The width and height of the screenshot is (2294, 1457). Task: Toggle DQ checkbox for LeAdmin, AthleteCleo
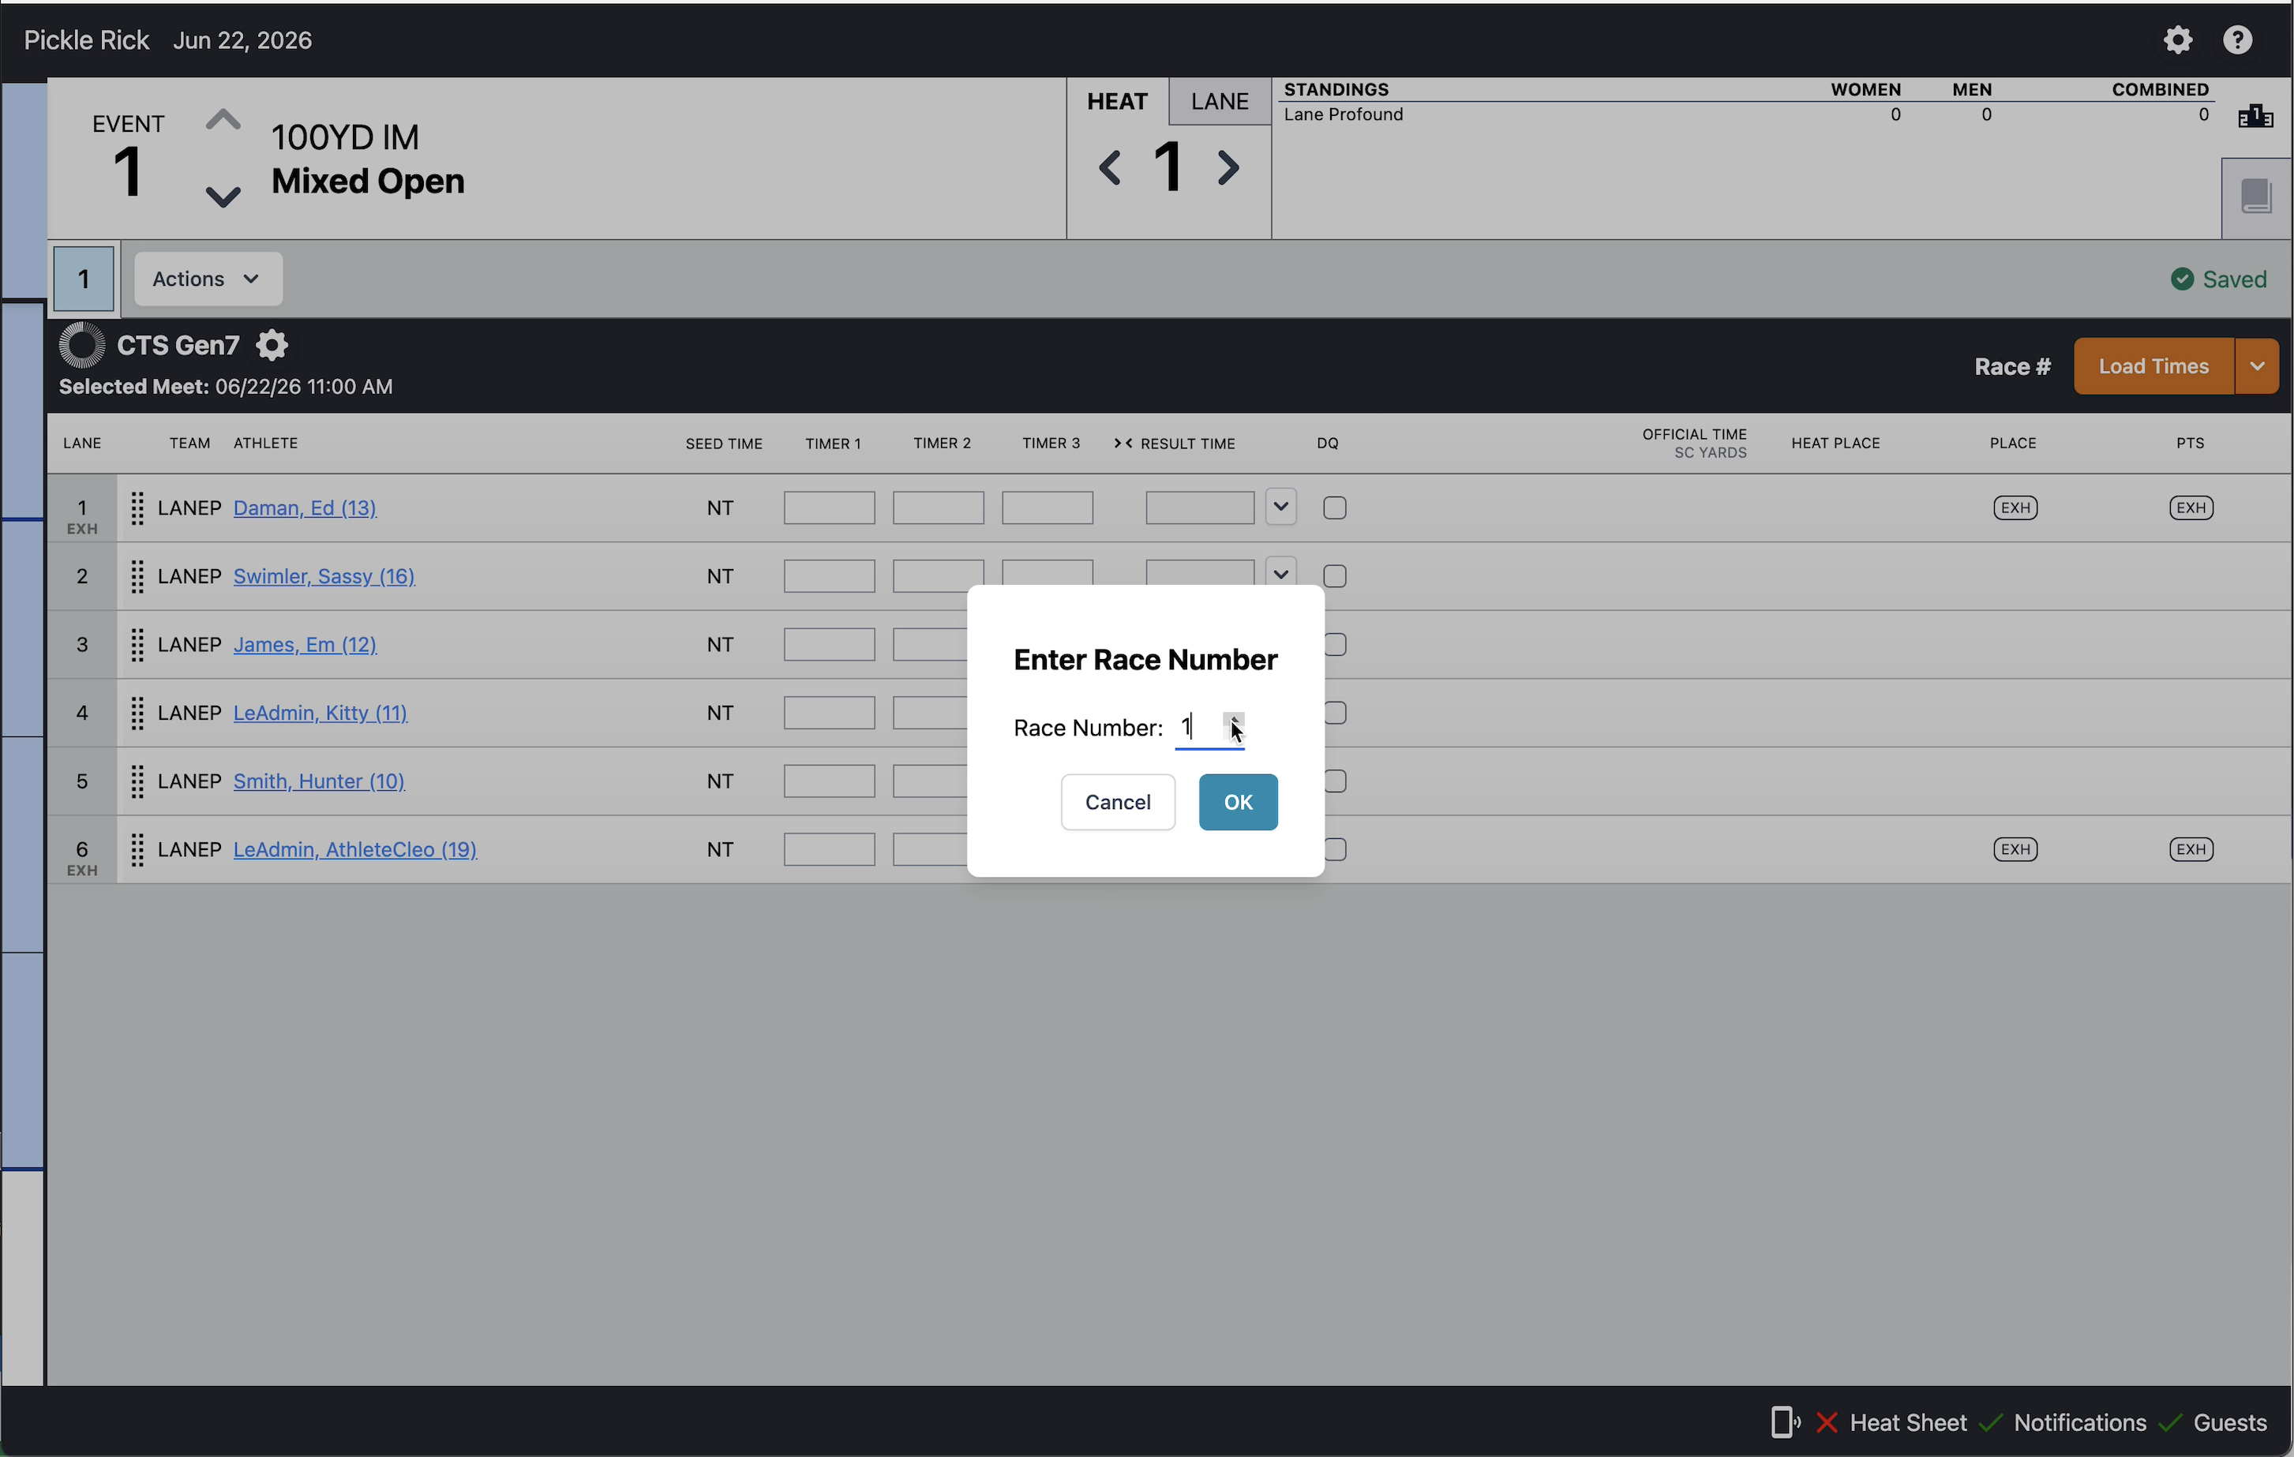[x=1335, y=849]
